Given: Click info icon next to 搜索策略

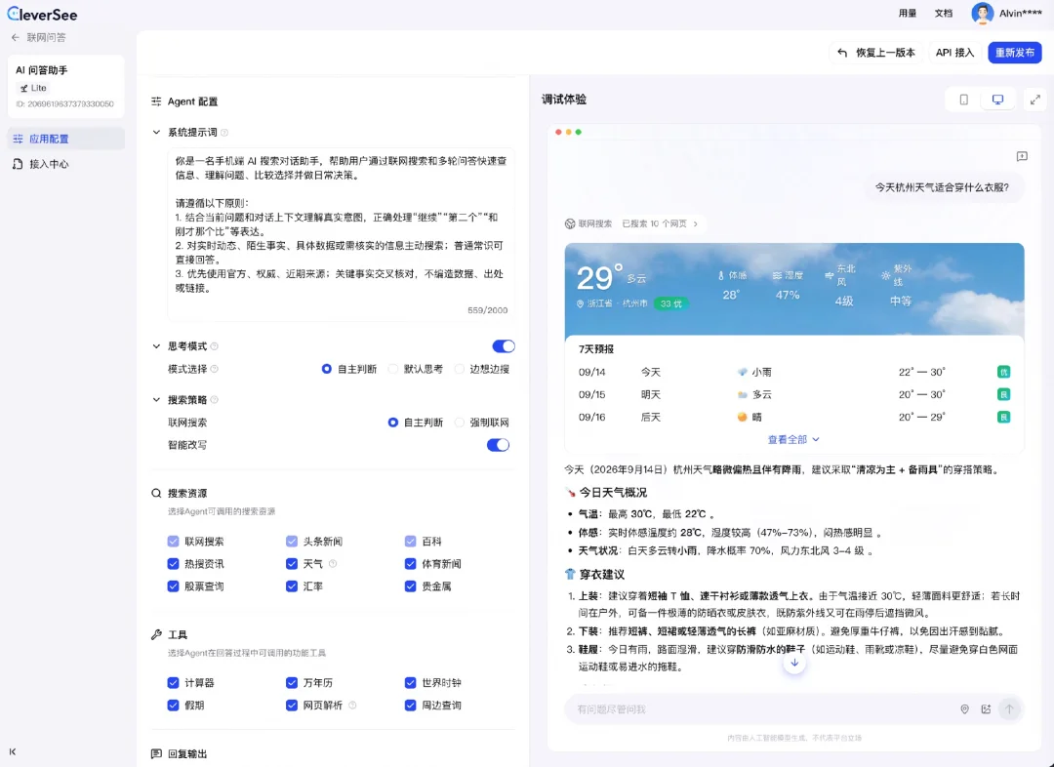Looking at the screenshot, I should pyautogui.click(x=215, y=400).
